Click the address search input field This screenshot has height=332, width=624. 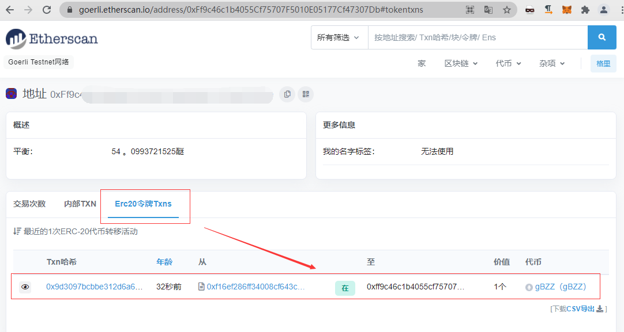[x=478, y=37]
